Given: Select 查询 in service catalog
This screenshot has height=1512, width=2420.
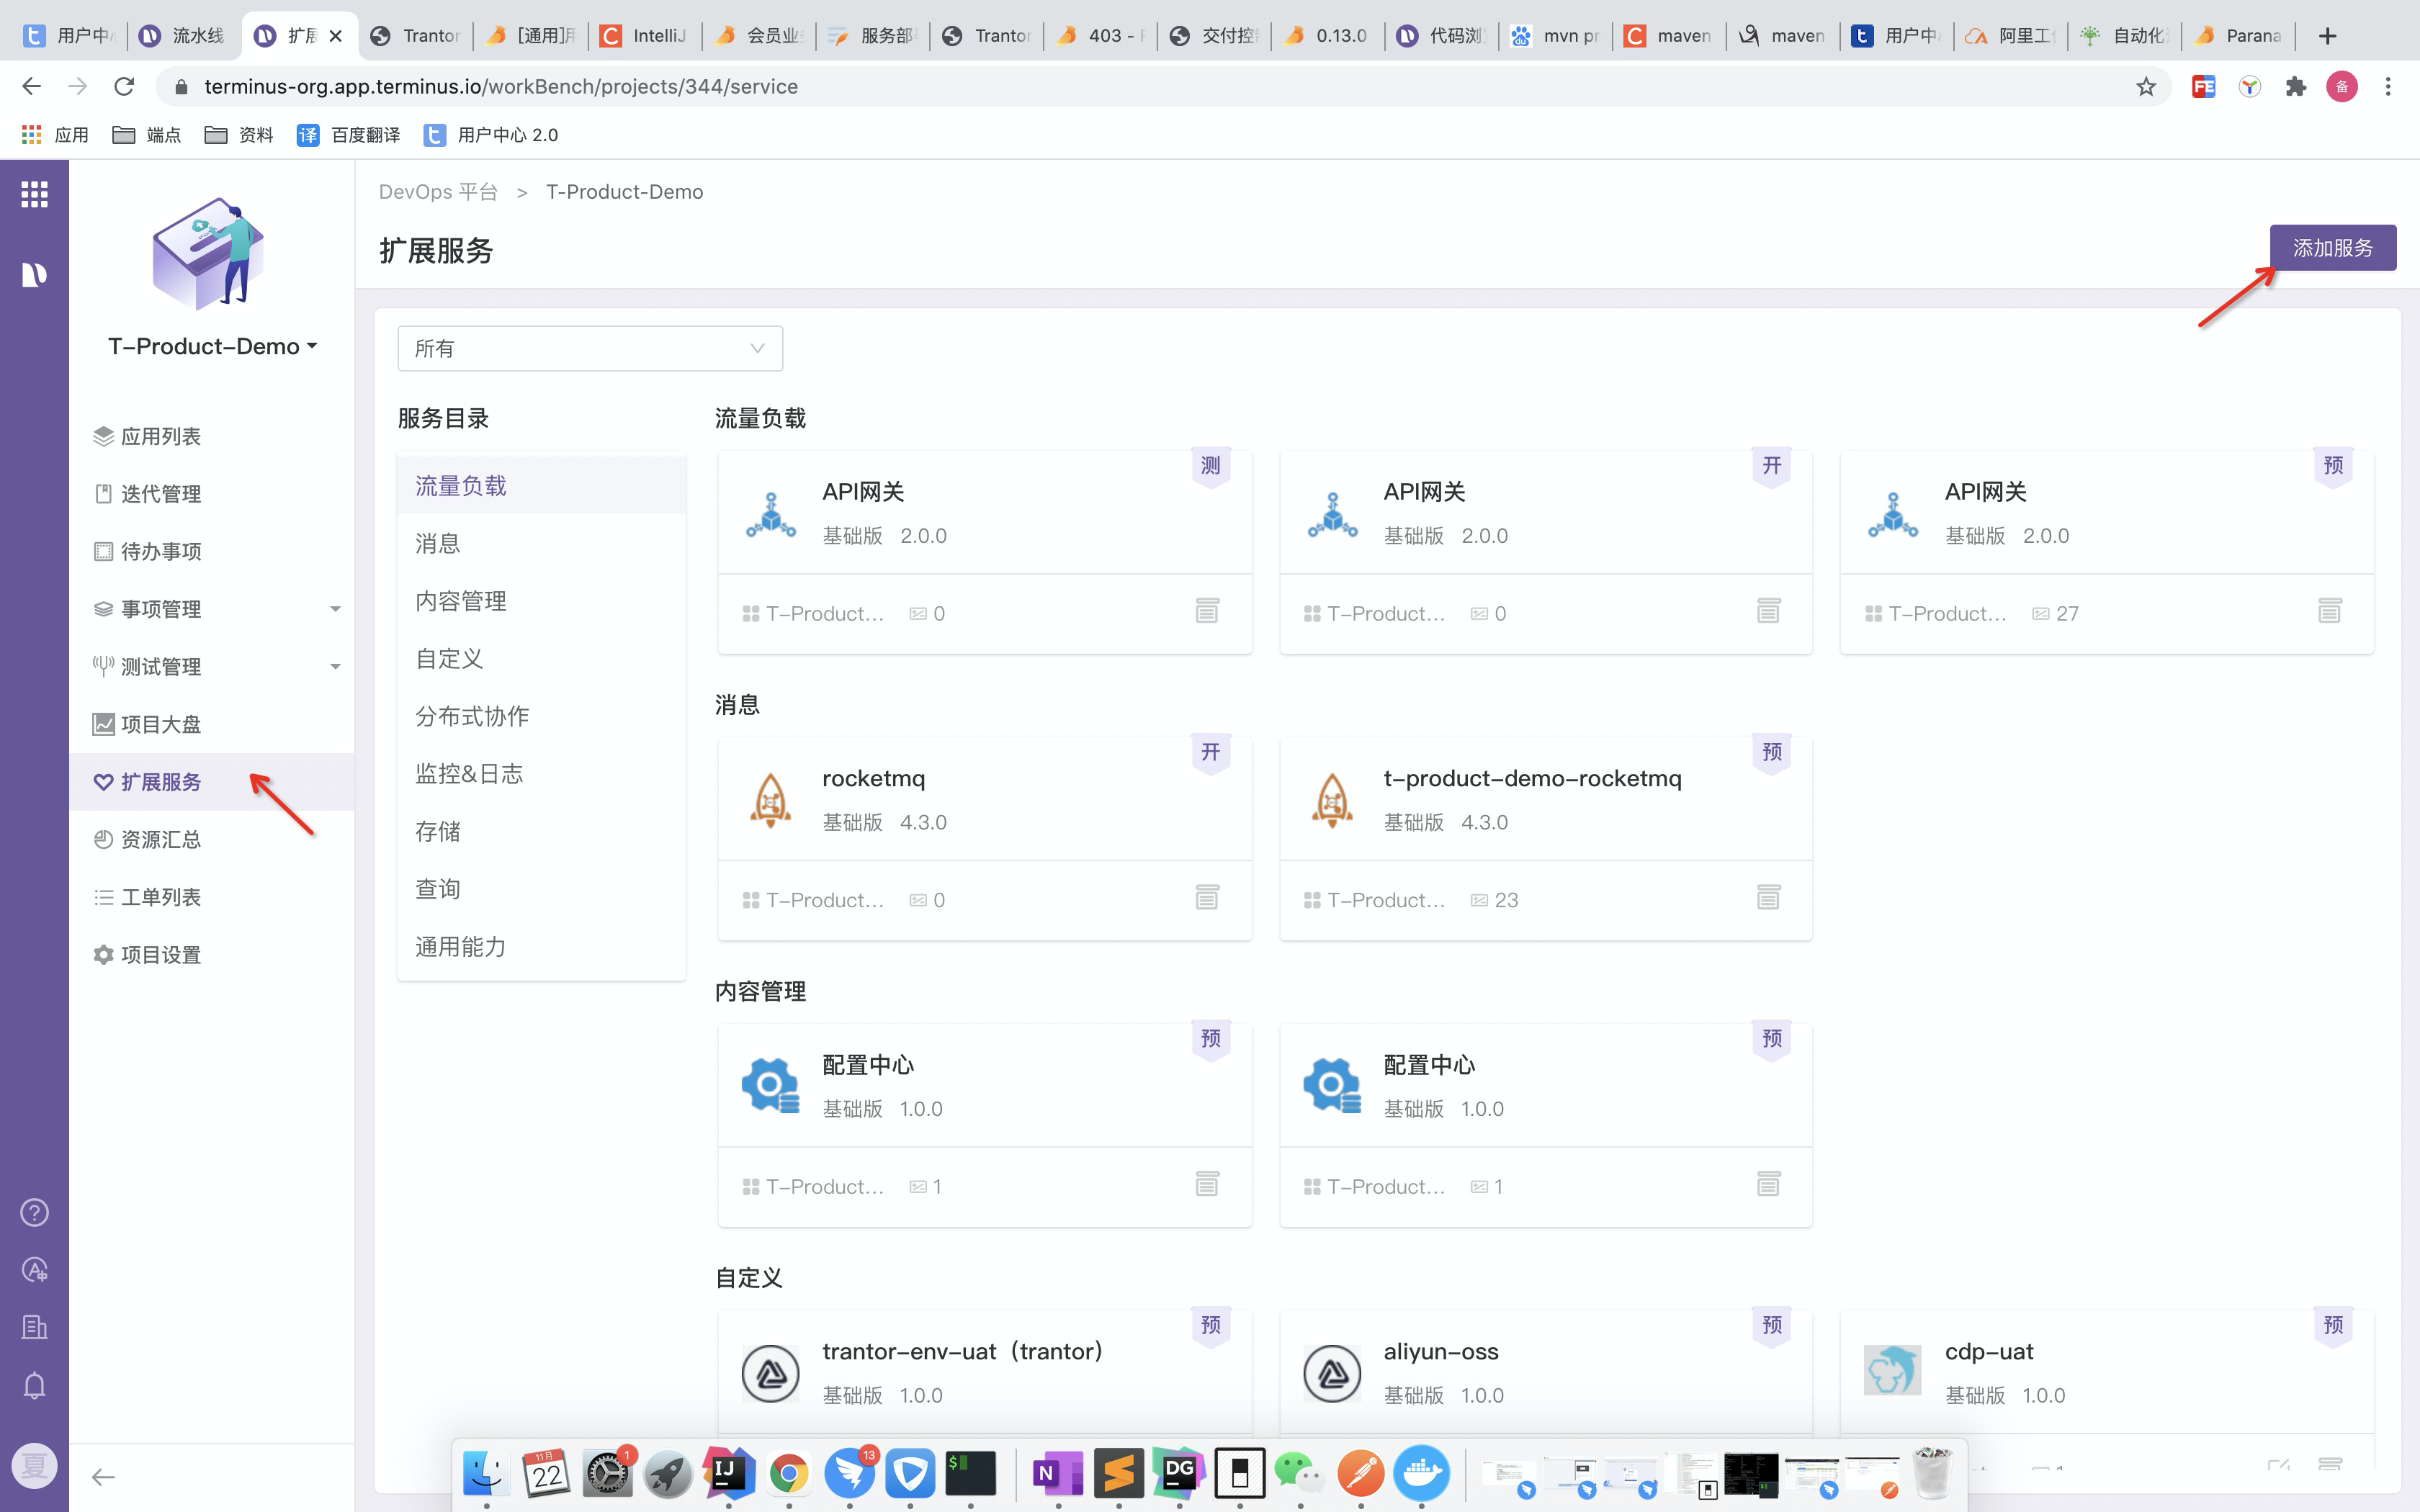Looking at the screenshot, I should pyautogui.click(x=541, y=889).
